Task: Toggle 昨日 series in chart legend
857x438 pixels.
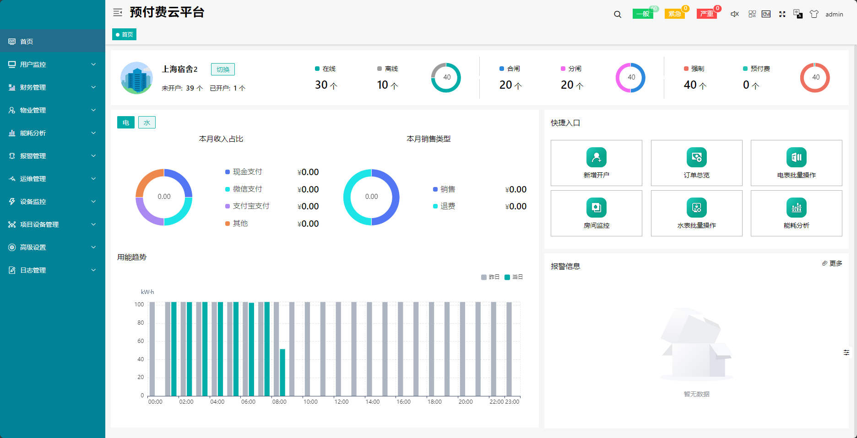Action: tap(490, 277)
